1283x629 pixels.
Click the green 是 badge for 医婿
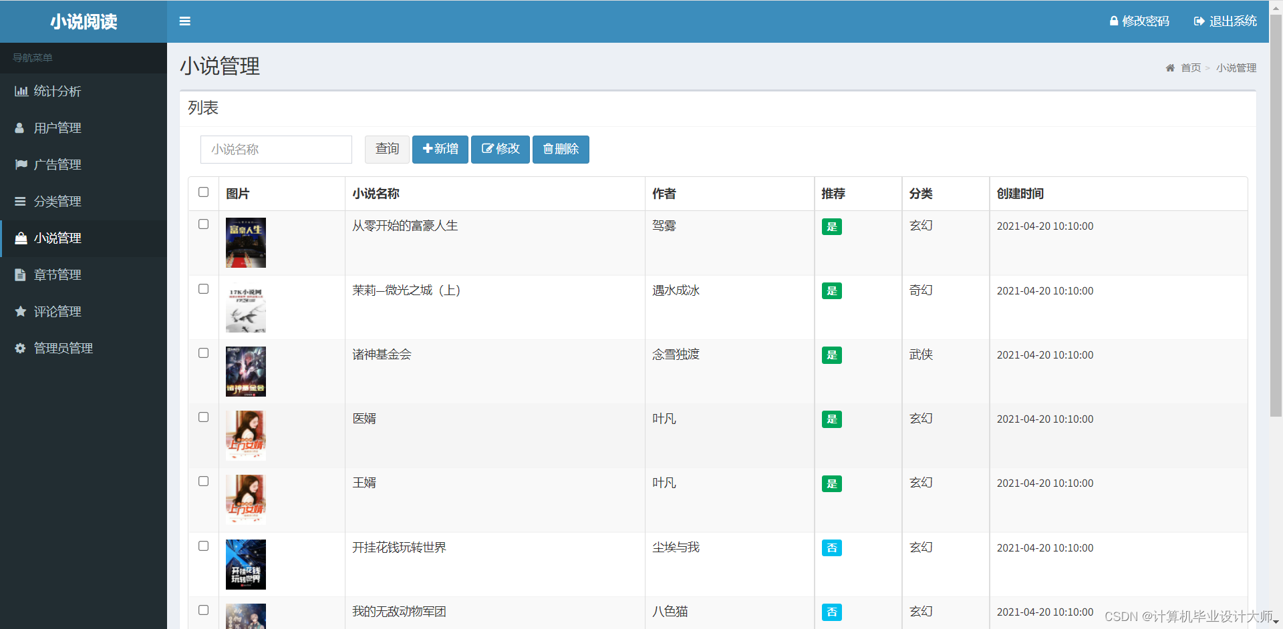pos(832,419)
